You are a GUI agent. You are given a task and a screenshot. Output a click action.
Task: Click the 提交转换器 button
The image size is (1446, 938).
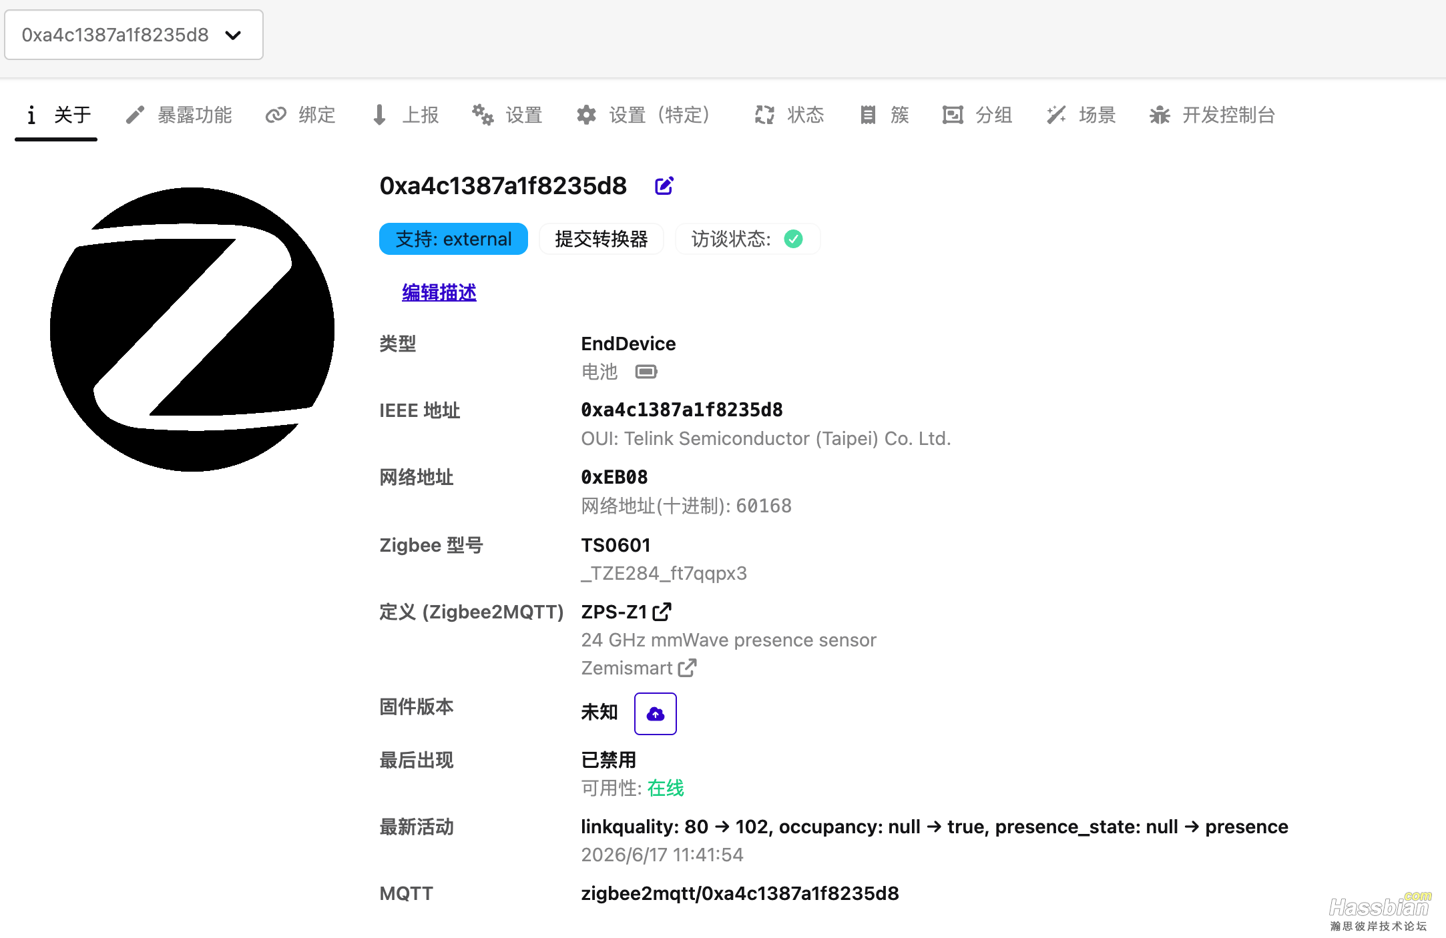point(601,239)
